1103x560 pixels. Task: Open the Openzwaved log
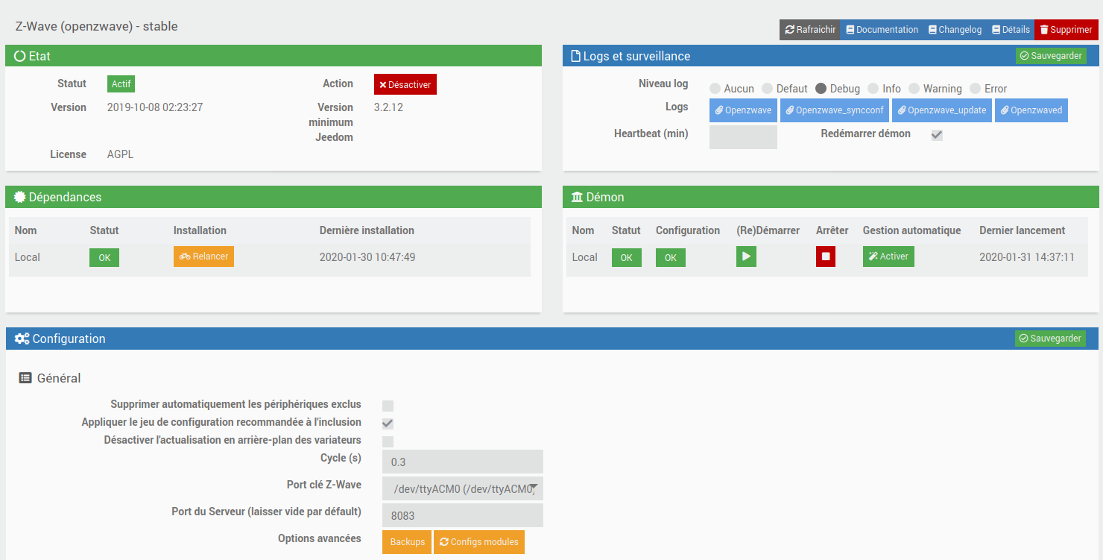1031,110
